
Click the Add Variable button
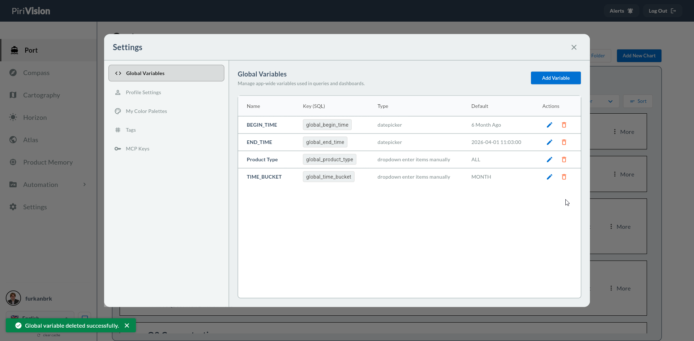[556, 78]
